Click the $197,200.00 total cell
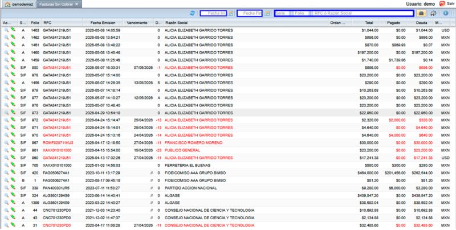 pyautogui.click(x=368, y=52)
